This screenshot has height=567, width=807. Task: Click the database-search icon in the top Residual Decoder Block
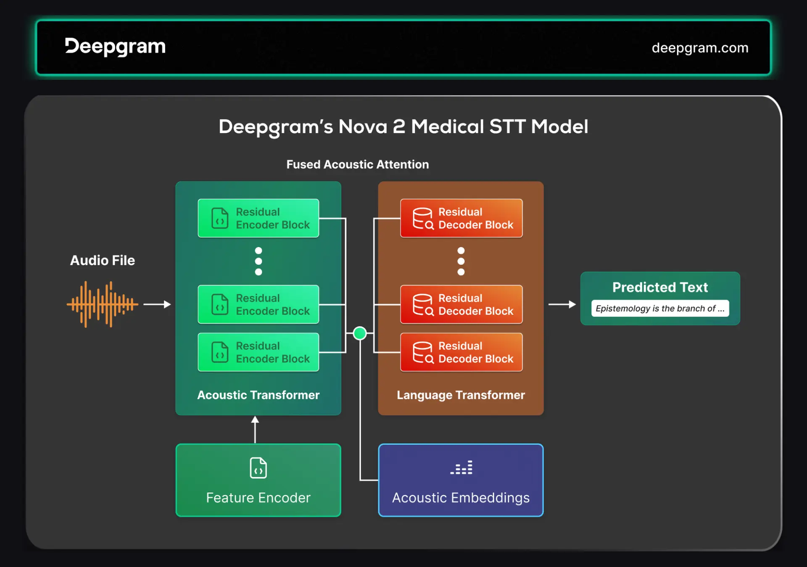(422, 218)
